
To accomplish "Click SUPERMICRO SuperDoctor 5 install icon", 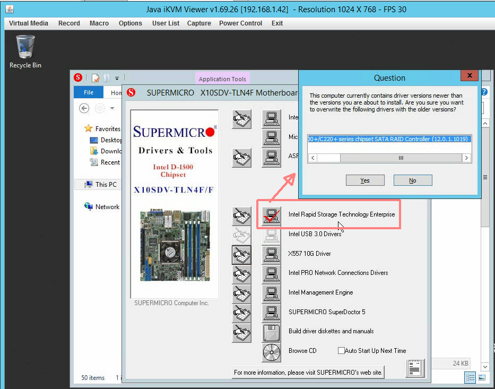I will 271,313.
